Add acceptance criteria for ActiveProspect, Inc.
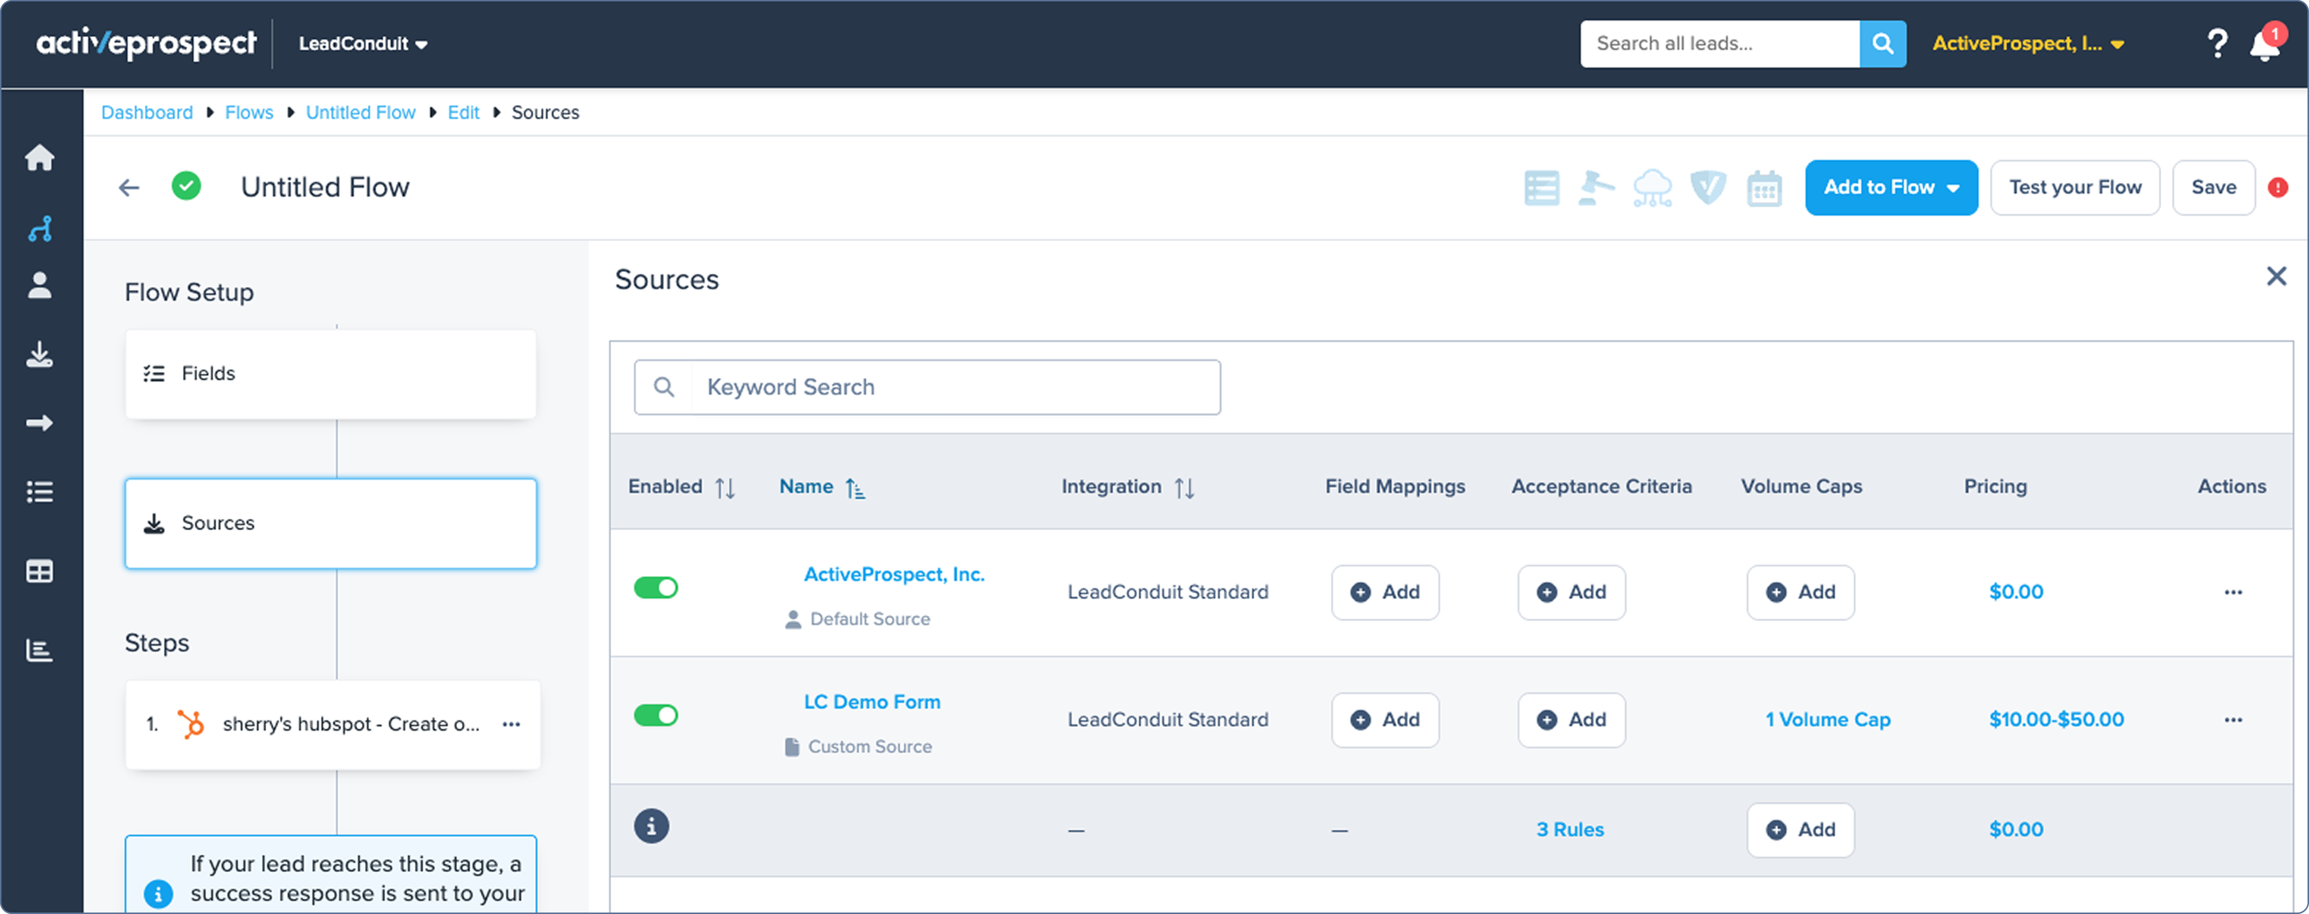 tap(1571, 592)
